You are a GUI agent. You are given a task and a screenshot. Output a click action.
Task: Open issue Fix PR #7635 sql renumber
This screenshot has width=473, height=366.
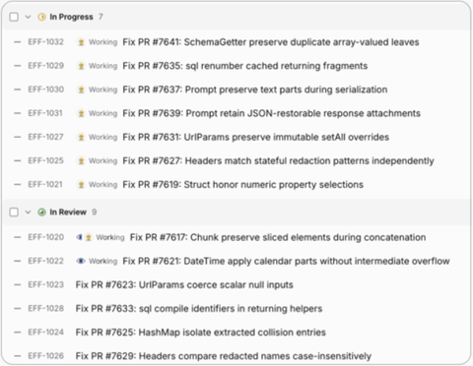[x=245, y=66]
